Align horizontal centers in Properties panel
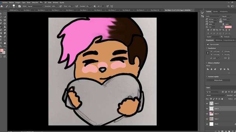Image resolution: width=236 pixels, height=132 pixels. 211,69
